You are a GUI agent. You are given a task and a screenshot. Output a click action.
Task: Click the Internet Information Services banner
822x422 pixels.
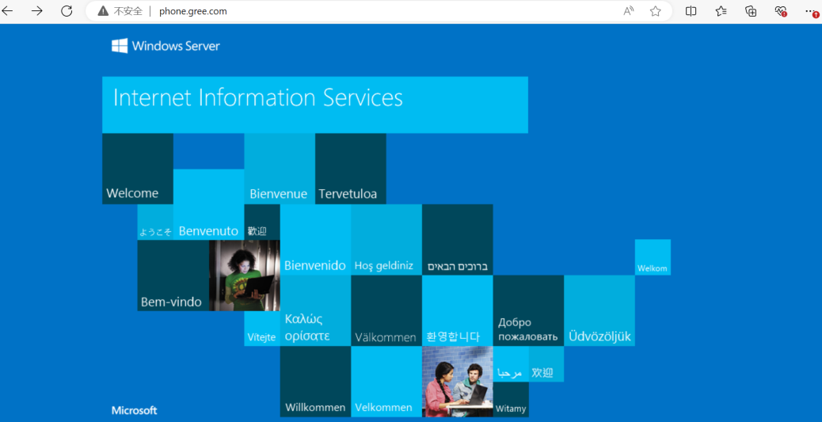(314, 104)
